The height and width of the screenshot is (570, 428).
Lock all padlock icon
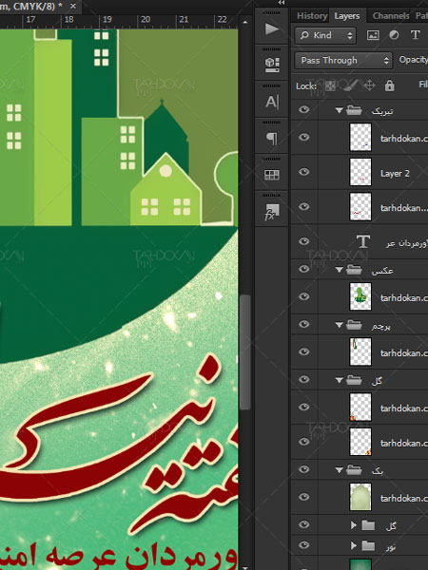[x=389, y=85]
